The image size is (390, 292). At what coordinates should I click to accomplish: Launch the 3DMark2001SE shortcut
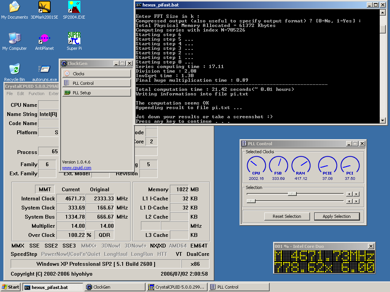44,10
